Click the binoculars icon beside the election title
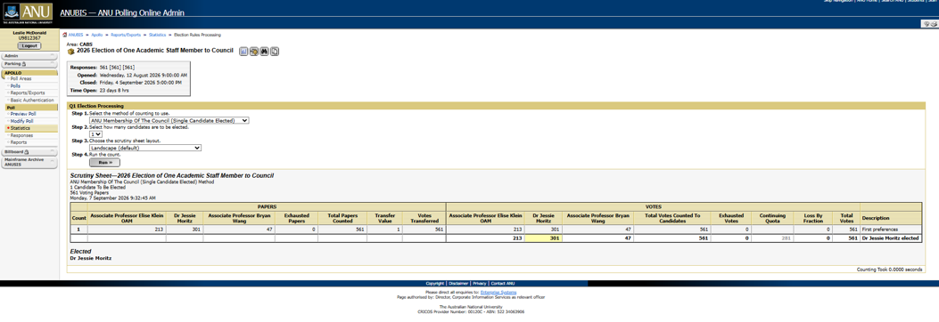 coord(264,52)
